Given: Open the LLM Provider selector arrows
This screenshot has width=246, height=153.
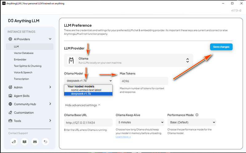Looking at the screenshot, I should [x=188, y=60].
